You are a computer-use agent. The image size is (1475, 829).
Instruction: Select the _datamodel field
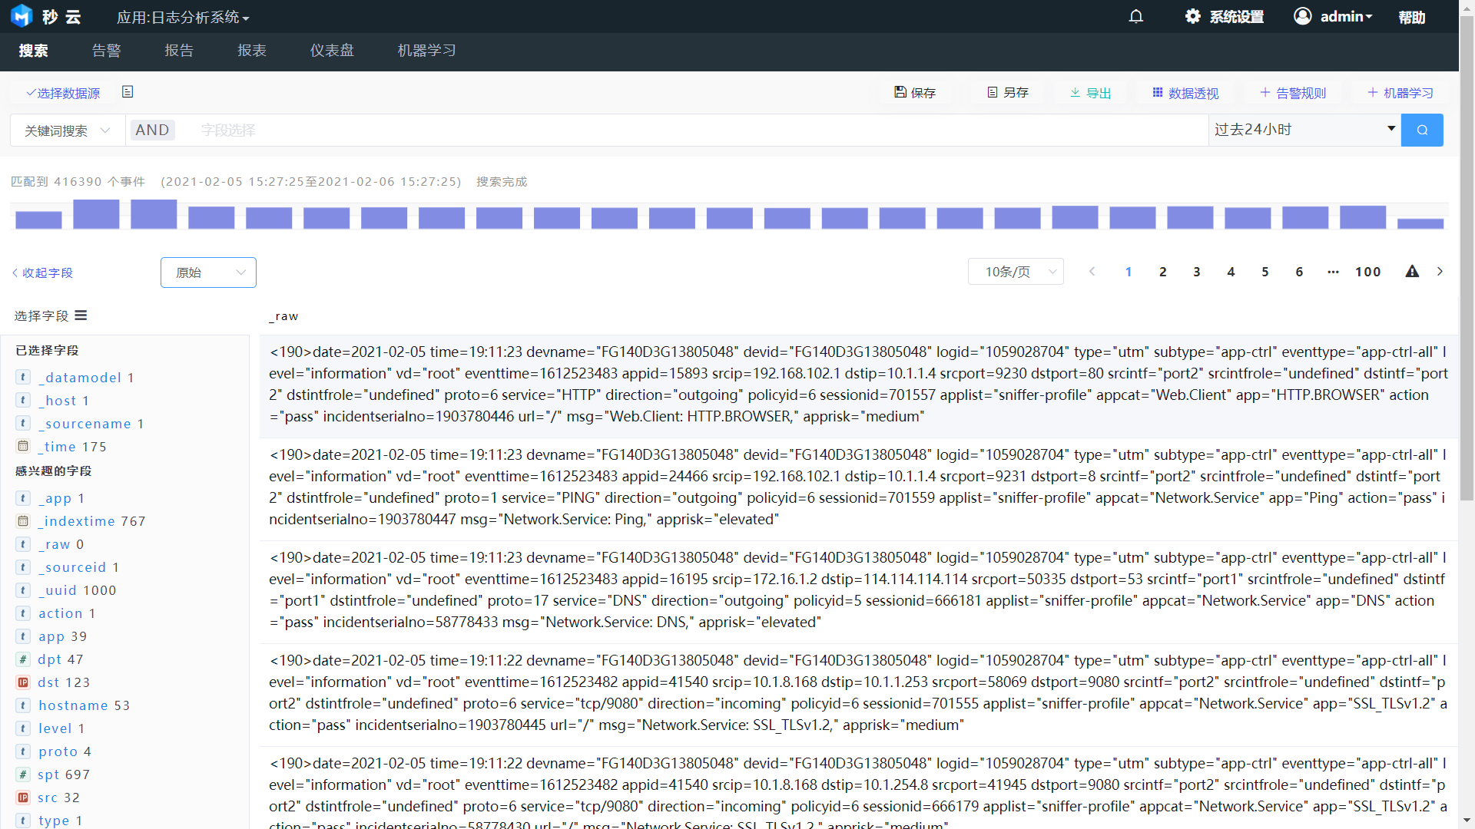point(83,378)
